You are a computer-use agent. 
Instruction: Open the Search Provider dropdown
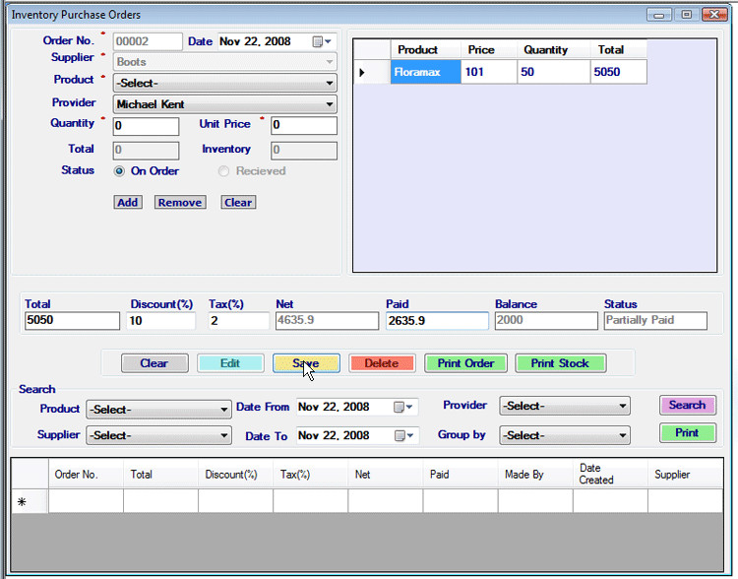tap(623, 406)
